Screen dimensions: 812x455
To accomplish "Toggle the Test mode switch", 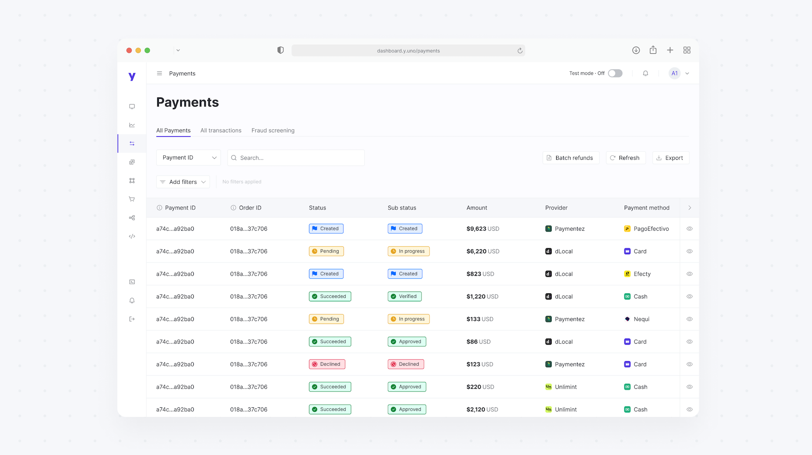I will click(x=615, y=74).
